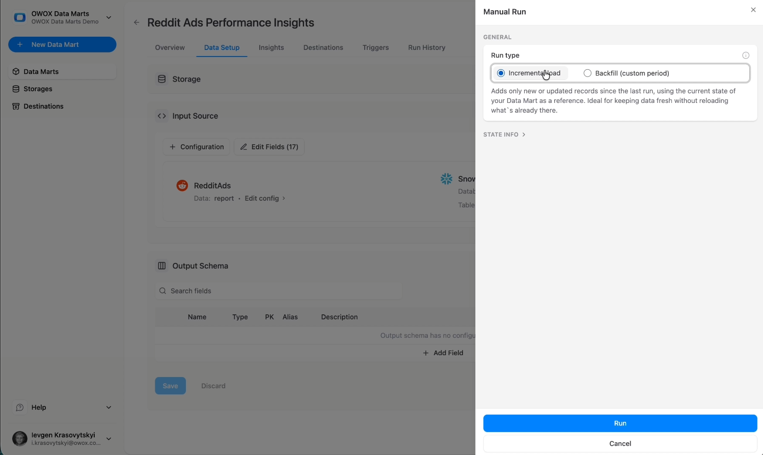Click the Input Source code icon
This screenshot has height=455, width=763.
tap(161, 116)
